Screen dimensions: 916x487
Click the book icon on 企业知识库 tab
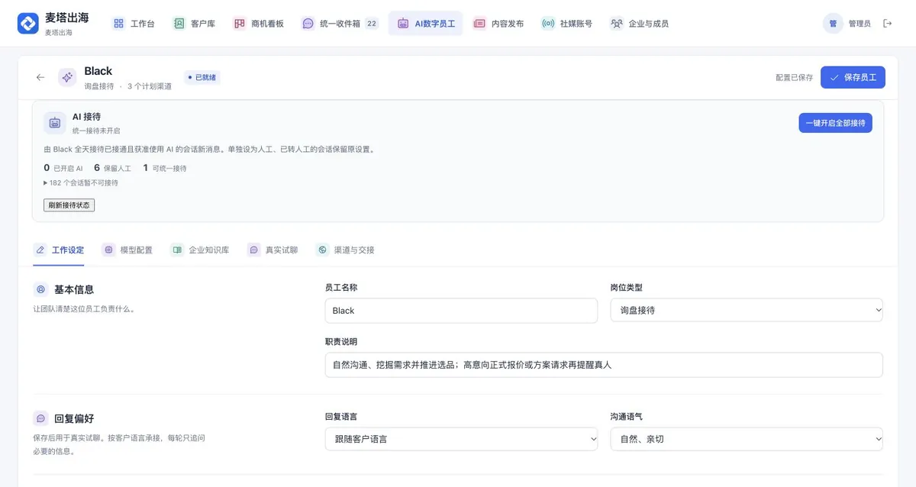177,250
